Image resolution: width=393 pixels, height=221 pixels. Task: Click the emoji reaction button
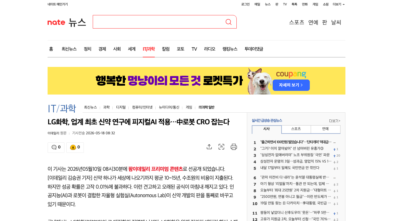coord(75,147)
